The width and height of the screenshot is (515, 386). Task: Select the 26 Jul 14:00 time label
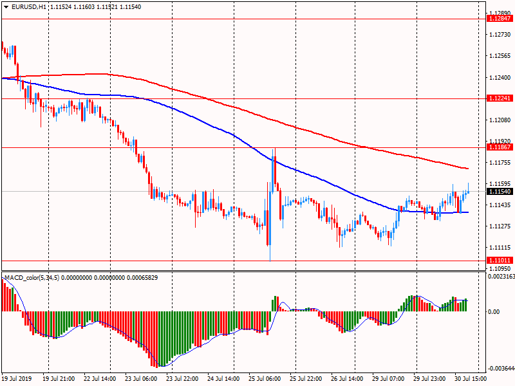(x=347, y=378)
